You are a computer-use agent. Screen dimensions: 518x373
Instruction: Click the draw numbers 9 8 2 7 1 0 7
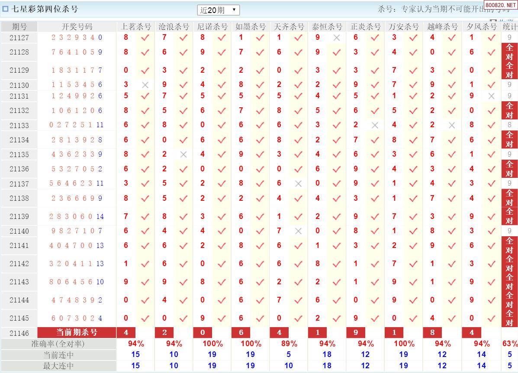click(x=77, y=231)
